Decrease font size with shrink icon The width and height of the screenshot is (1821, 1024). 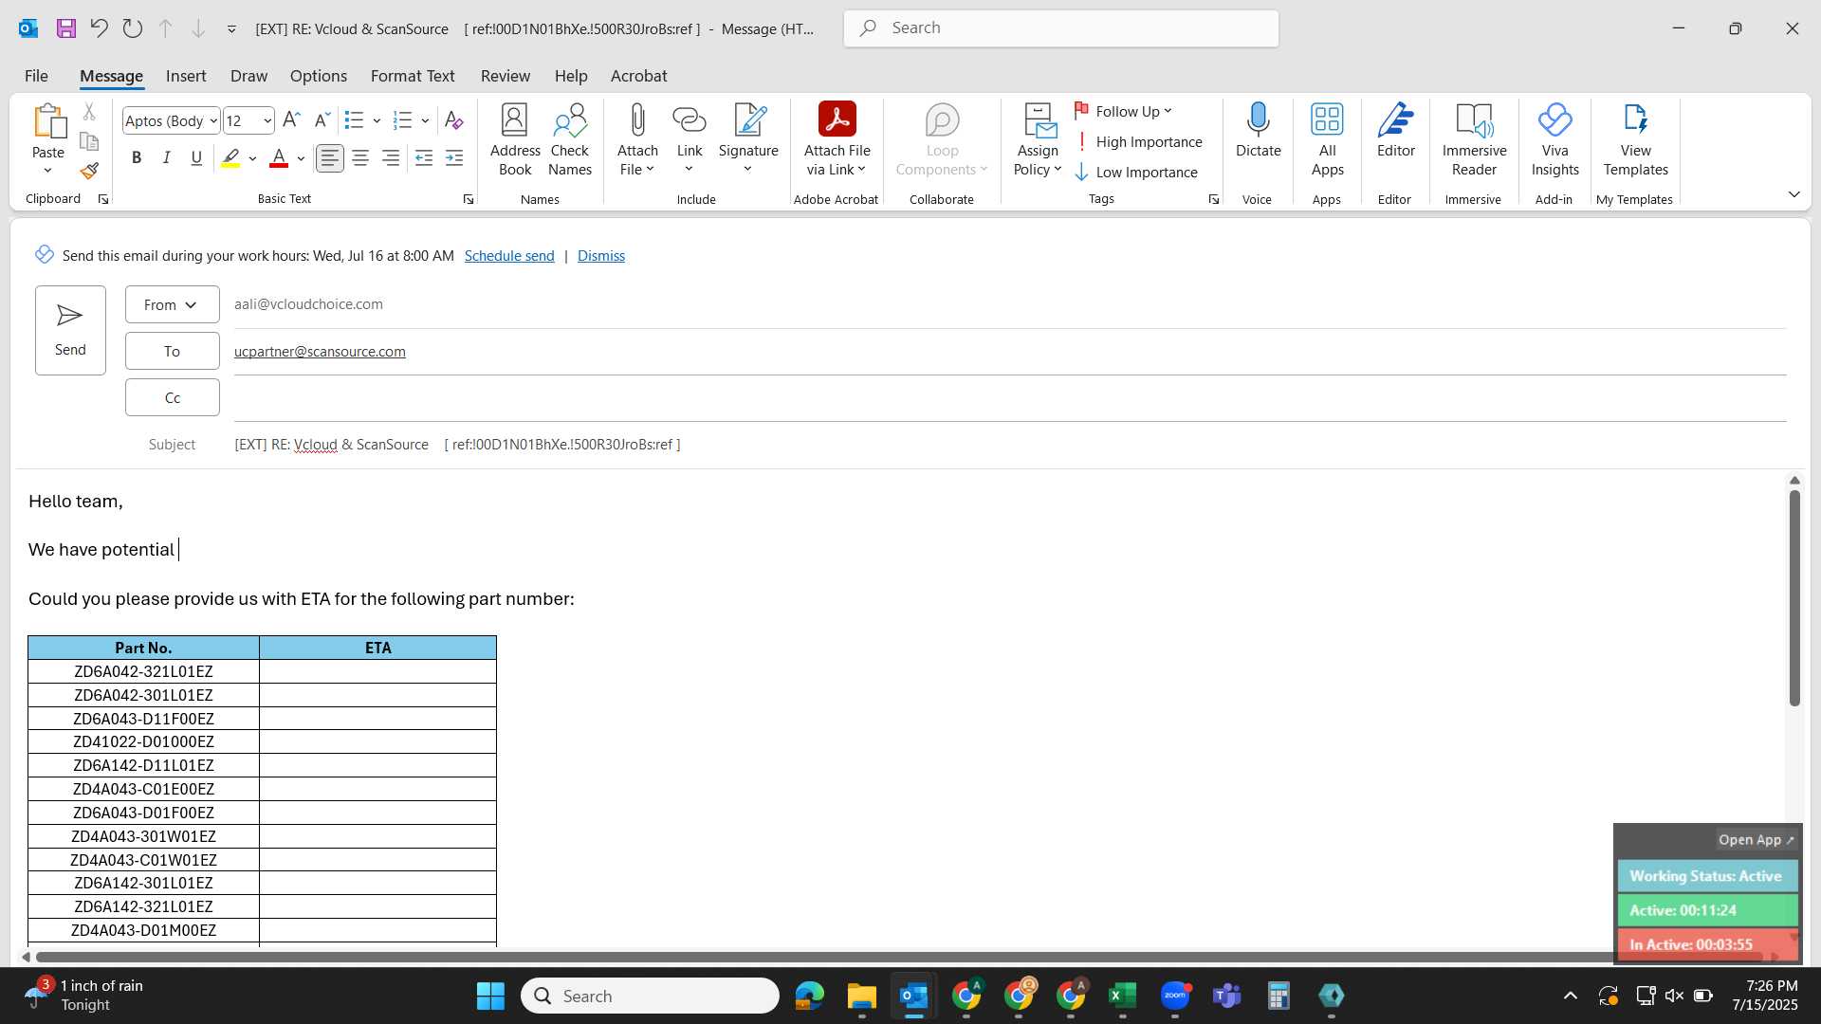coord(322,120)
